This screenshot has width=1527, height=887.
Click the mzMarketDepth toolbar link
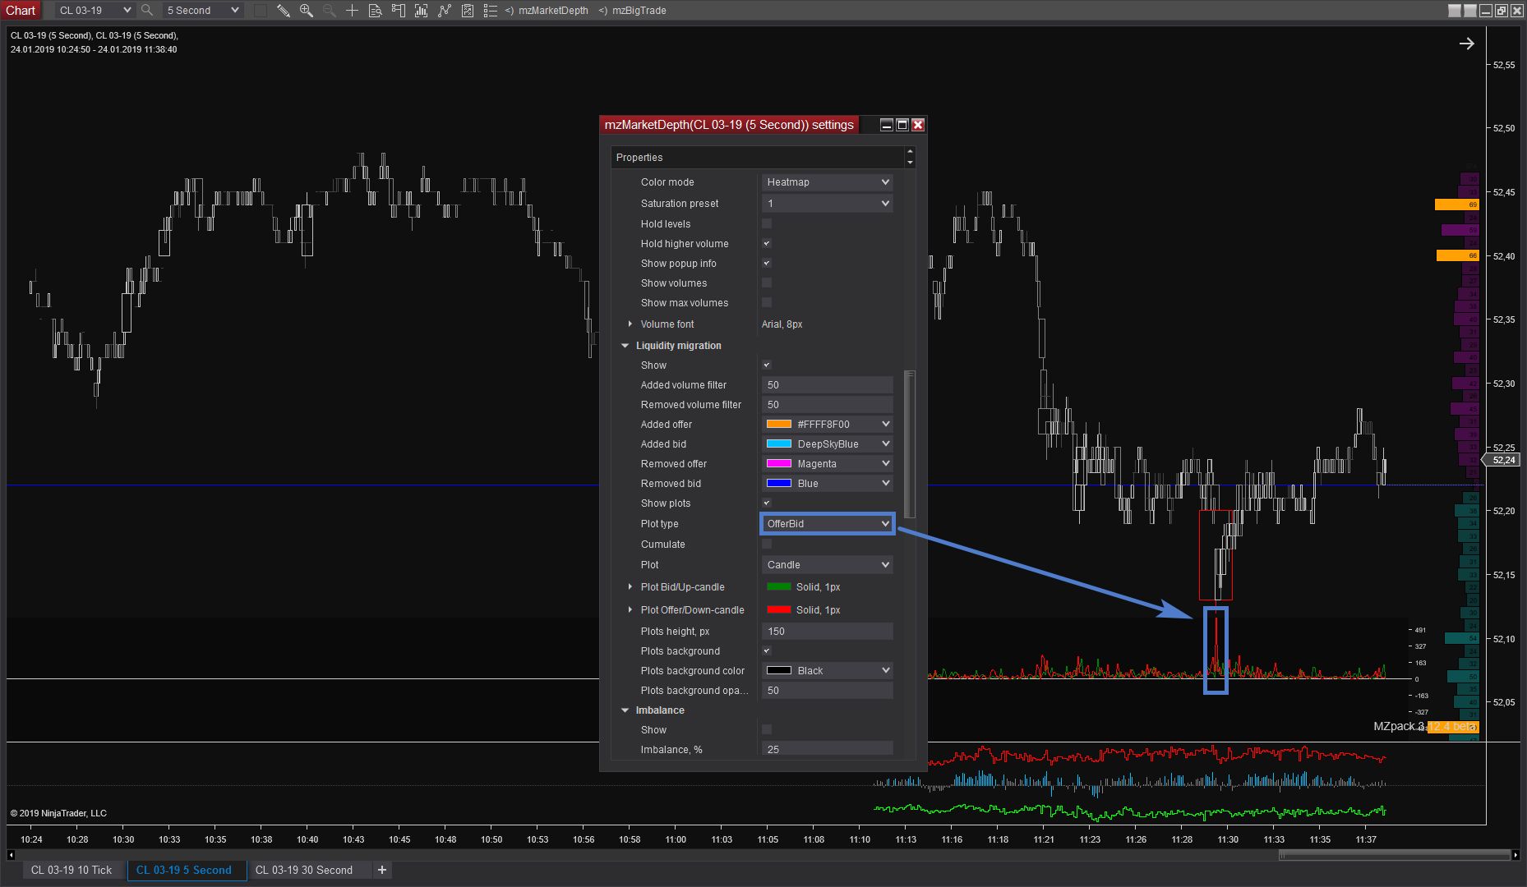[553, 10]
